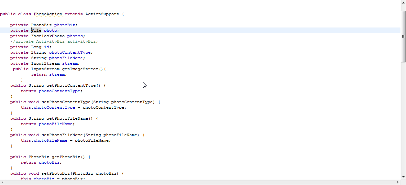Click the empty vertical scrollbar track below the thumb
Image resolution: width=406 pixels, height=185 pixels.
pos(403,120)
